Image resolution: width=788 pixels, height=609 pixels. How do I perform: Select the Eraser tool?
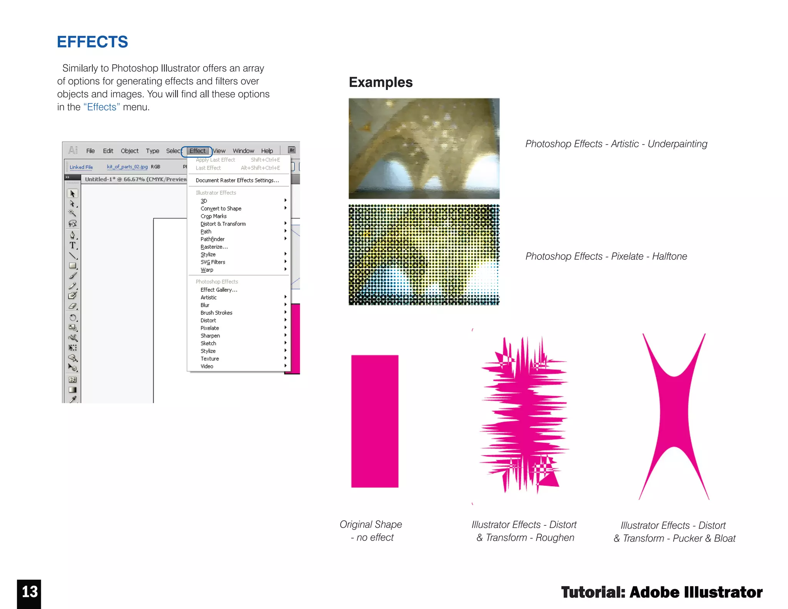pos(72,306)
